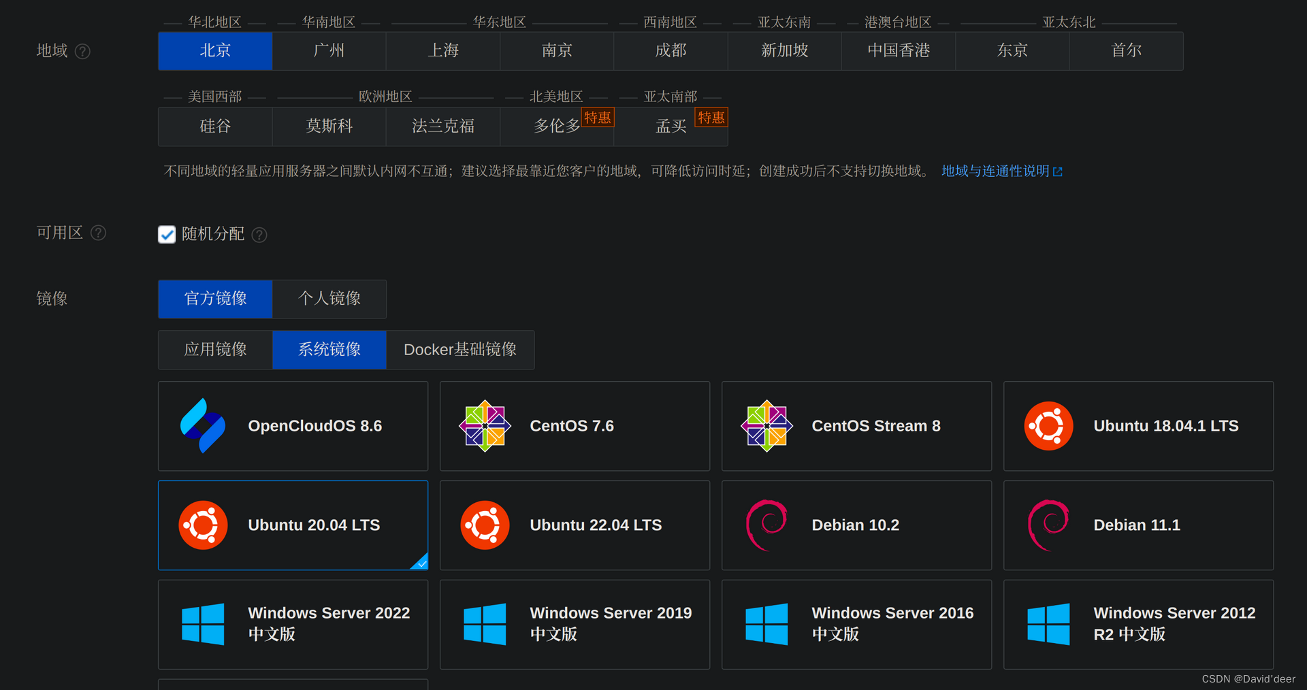
Task: Switch to the 个人镜像 tab
Action: tap(329, 299)
